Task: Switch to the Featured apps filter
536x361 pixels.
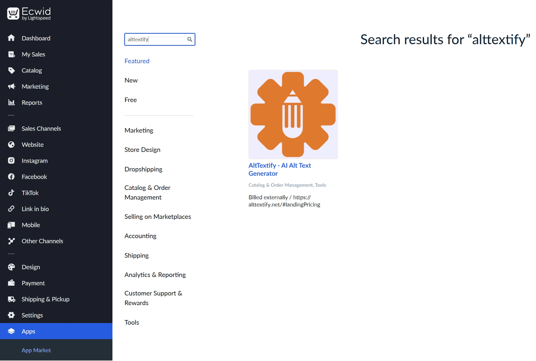Action: [x=137, y=61]
